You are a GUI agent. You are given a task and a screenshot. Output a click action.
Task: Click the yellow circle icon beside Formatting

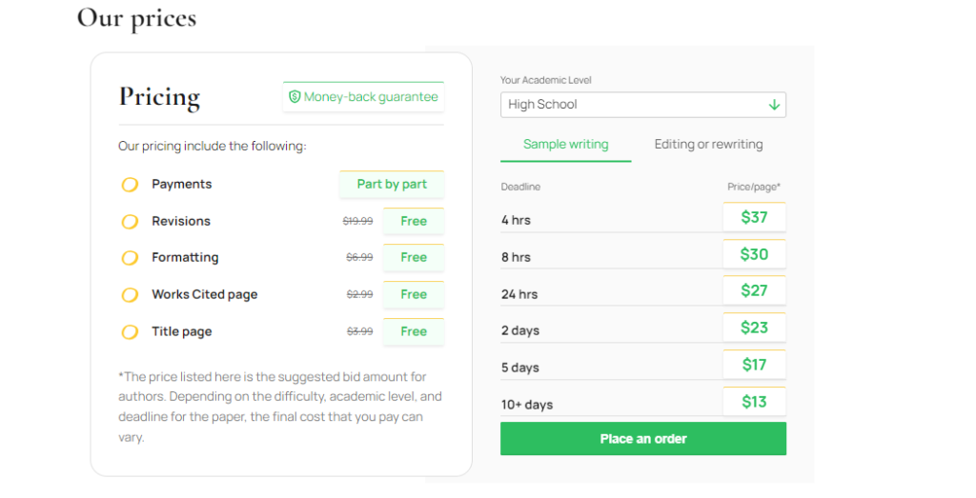(130, 257)
